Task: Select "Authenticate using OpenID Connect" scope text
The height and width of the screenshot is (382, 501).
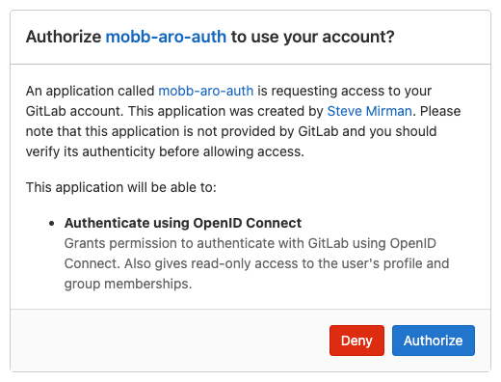Action: tap(183, 223)
